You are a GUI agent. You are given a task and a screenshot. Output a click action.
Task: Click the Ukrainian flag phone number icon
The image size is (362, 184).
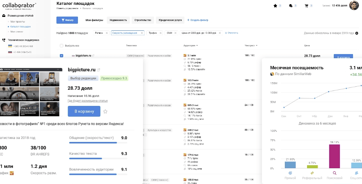coord(10,46)
